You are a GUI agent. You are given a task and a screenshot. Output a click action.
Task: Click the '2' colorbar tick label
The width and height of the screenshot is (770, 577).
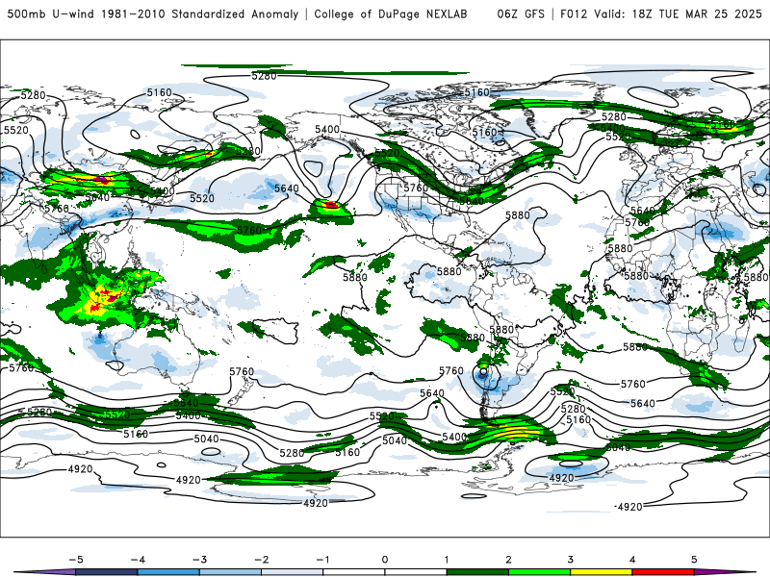(x=508, y=560)
